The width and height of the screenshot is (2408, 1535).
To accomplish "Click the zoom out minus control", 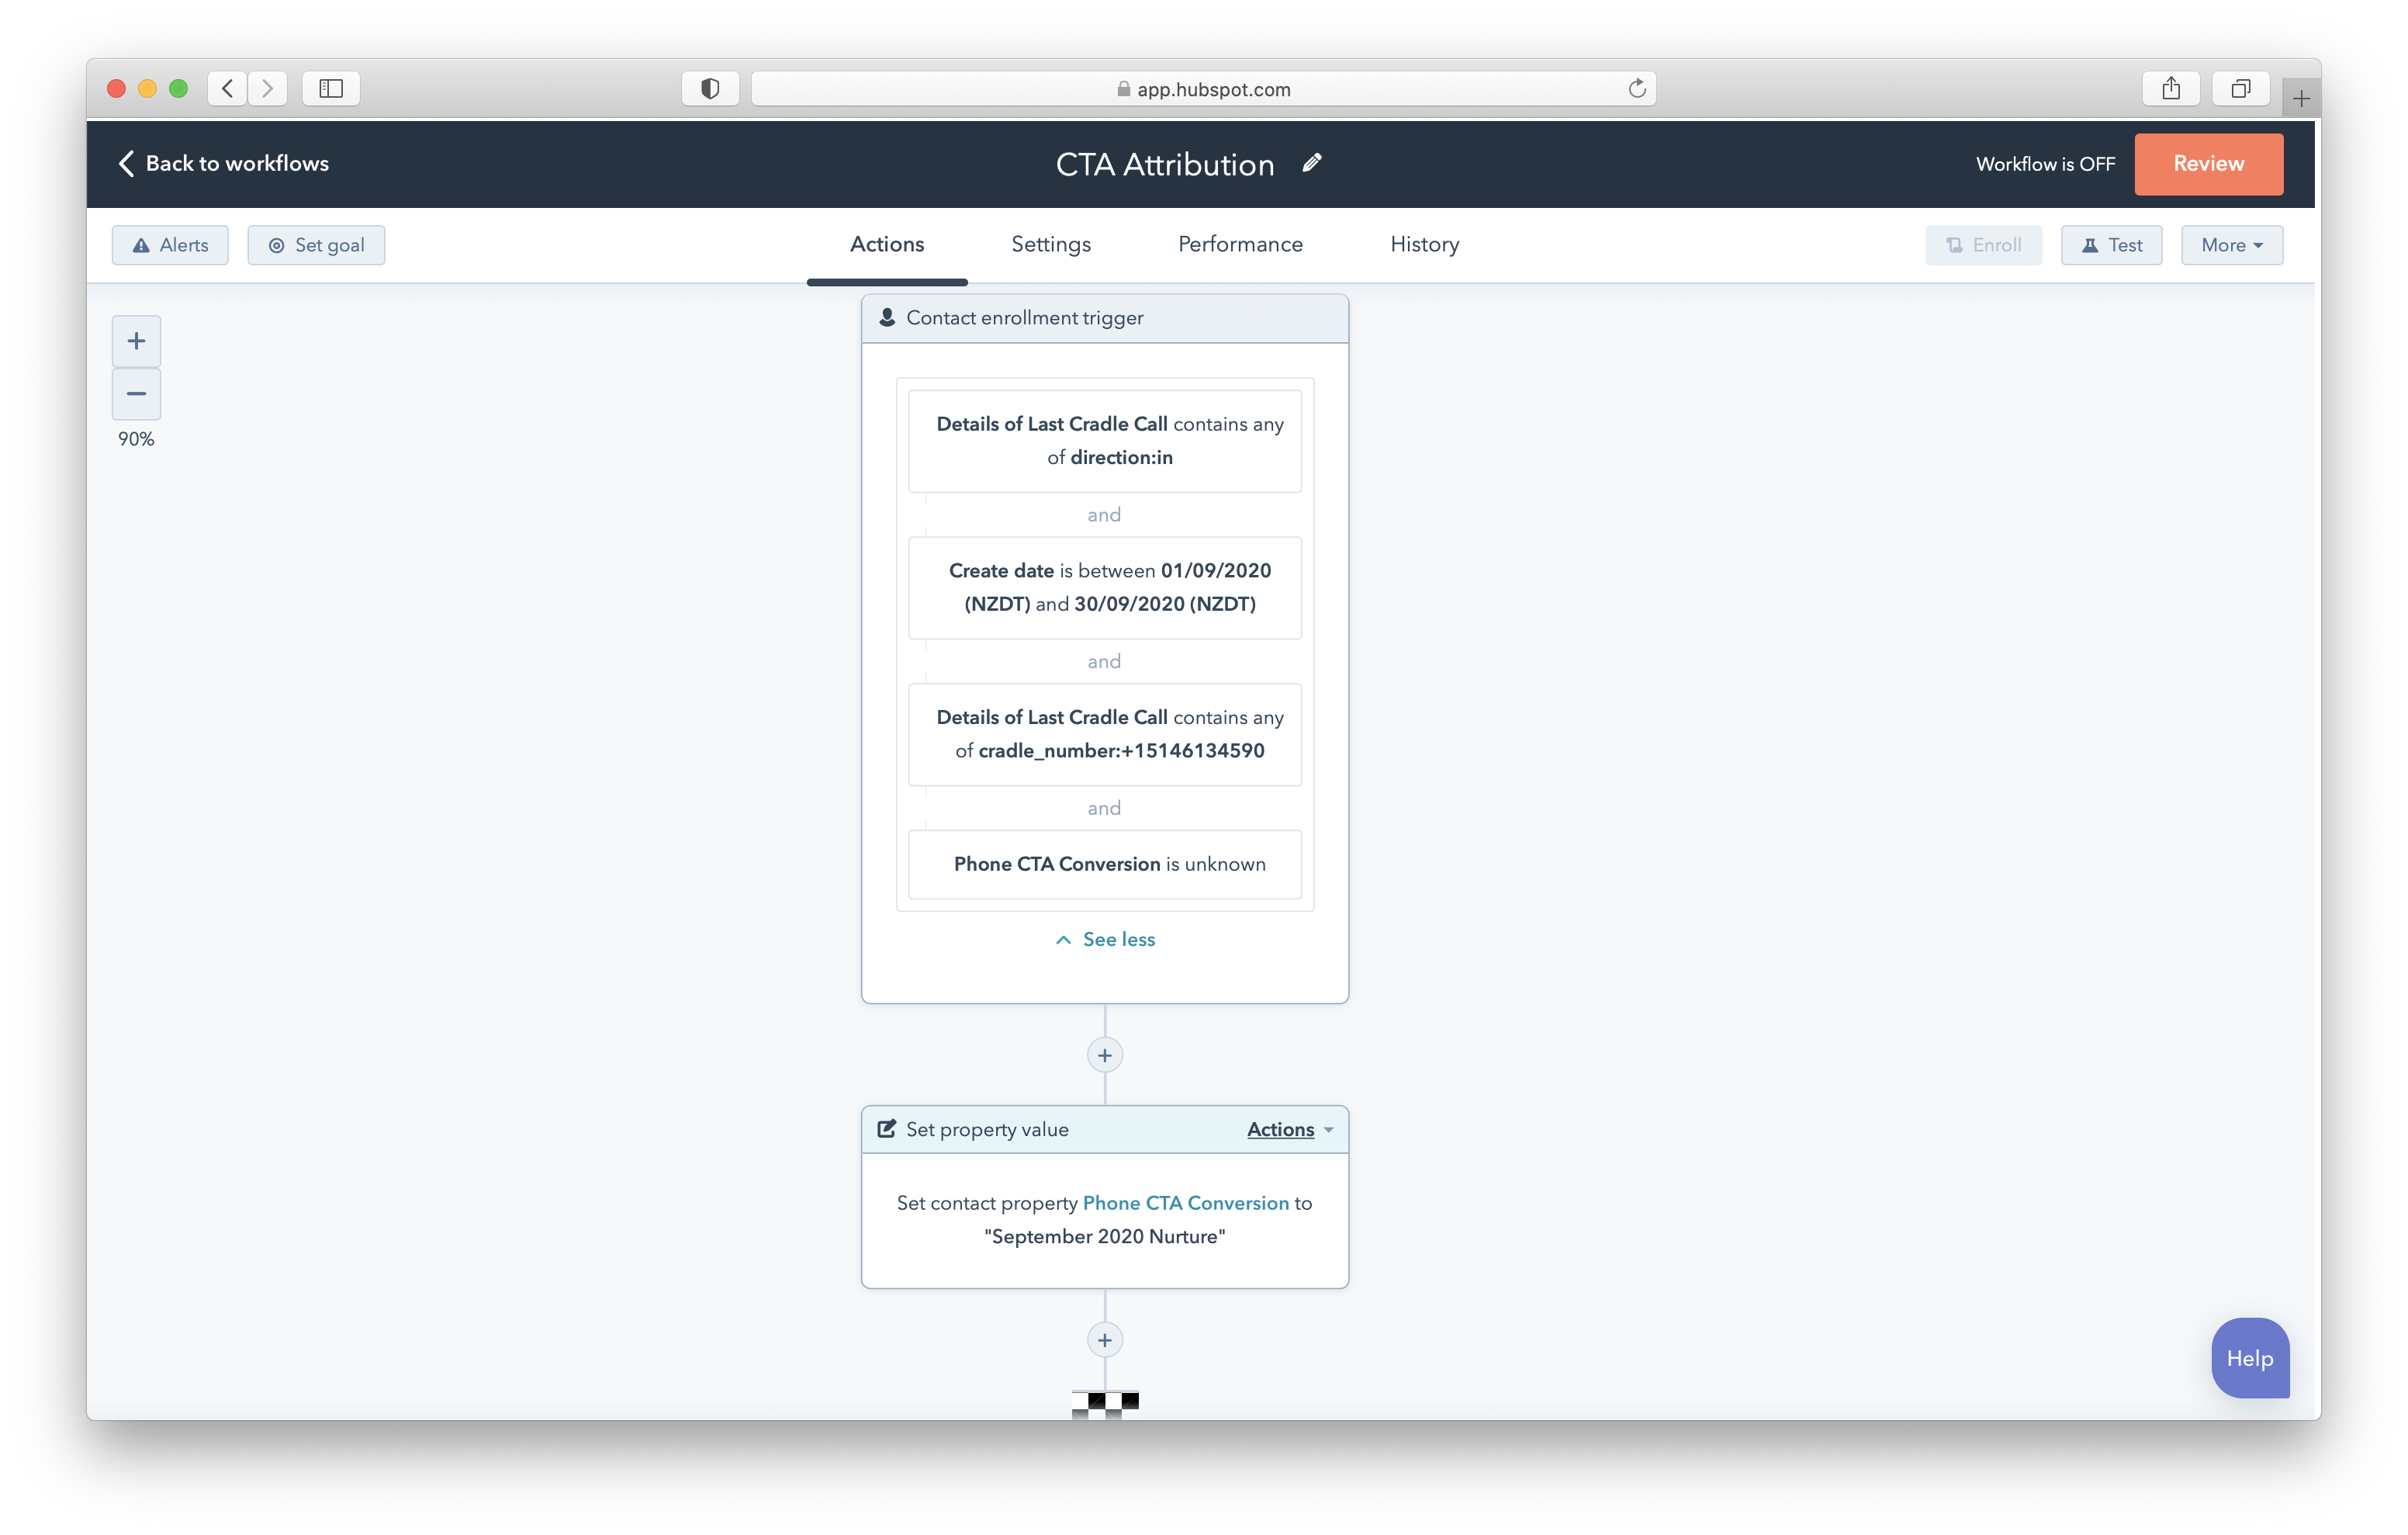I will tap(136, 393).
